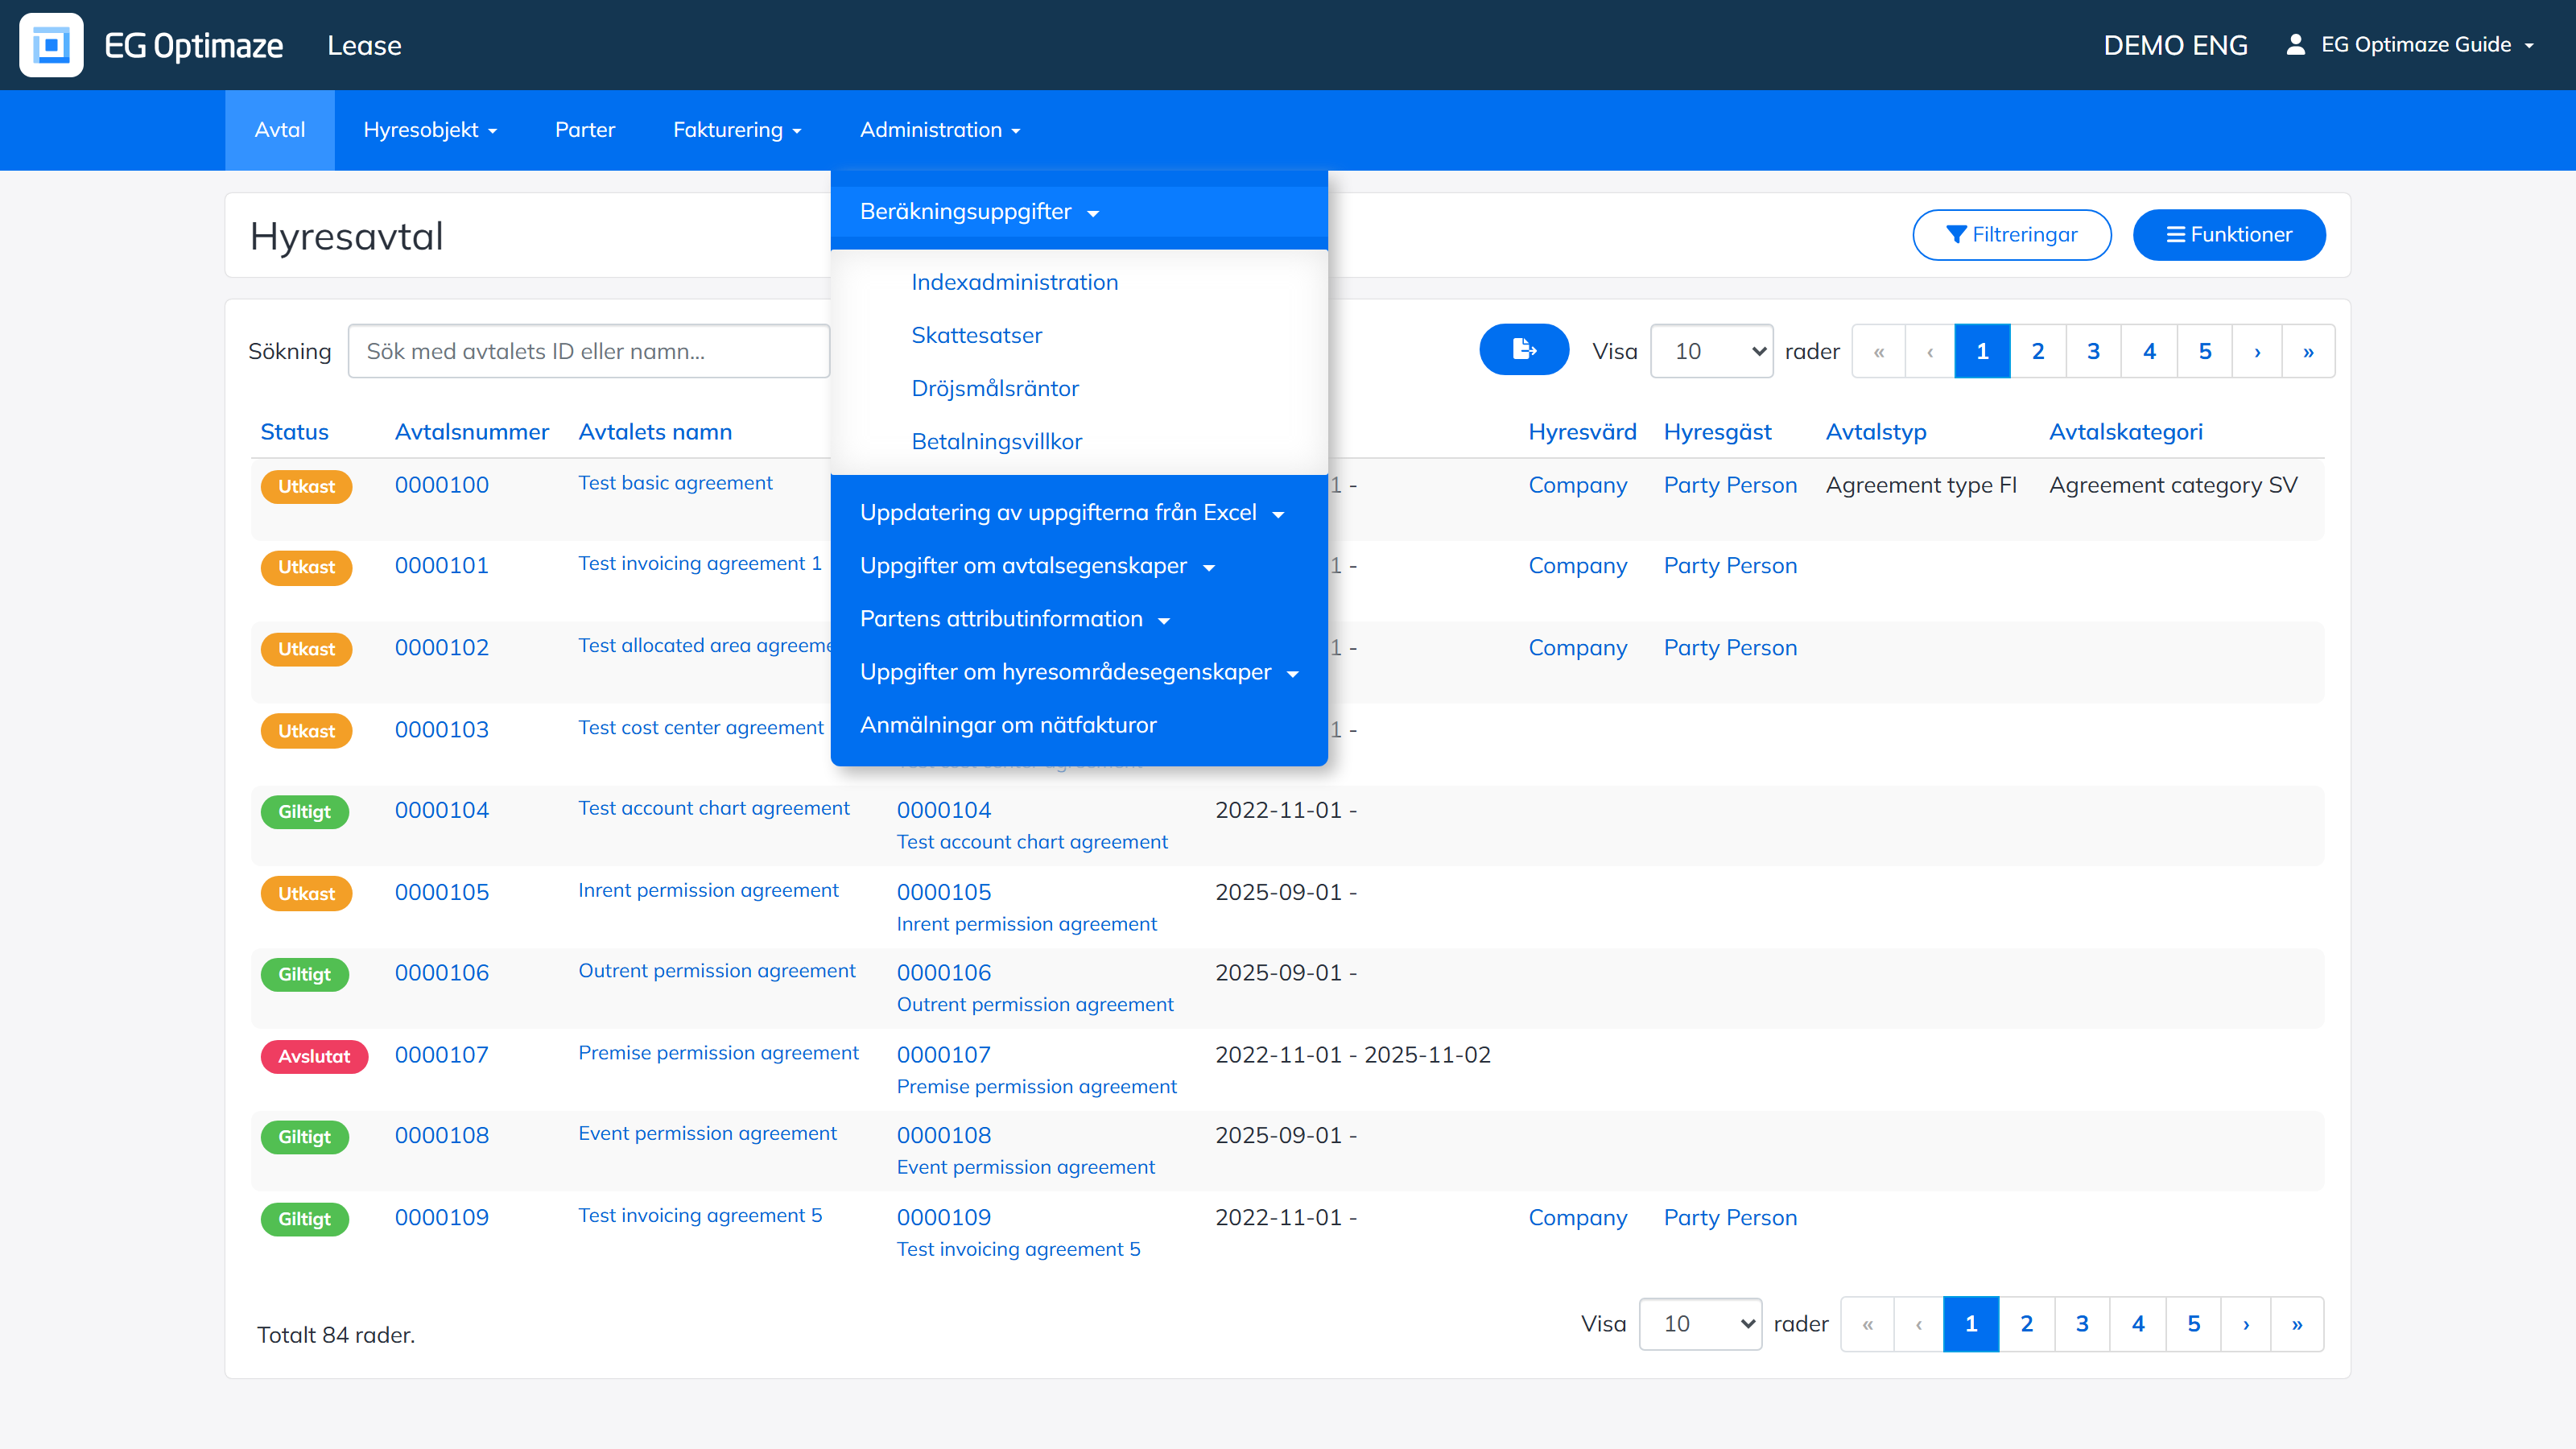Click first page arrow in bottom pagination
The width and height of the screenshot is (2576, 1449).
[x=1867, y=1324]
